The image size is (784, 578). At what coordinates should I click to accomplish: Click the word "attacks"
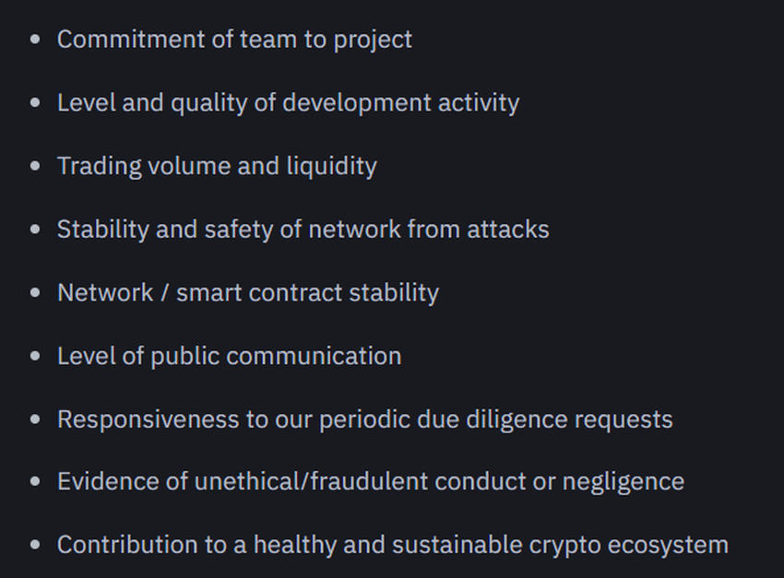click(508, 230)
